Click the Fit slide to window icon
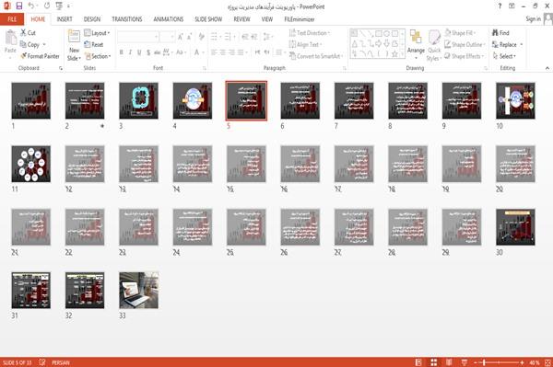This screenshot has height=367, width=553. pyautogui.click(x=547, y=362)
